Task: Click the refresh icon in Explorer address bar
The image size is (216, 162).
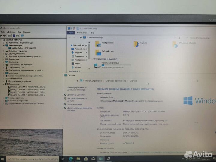Action: [179, 38]
